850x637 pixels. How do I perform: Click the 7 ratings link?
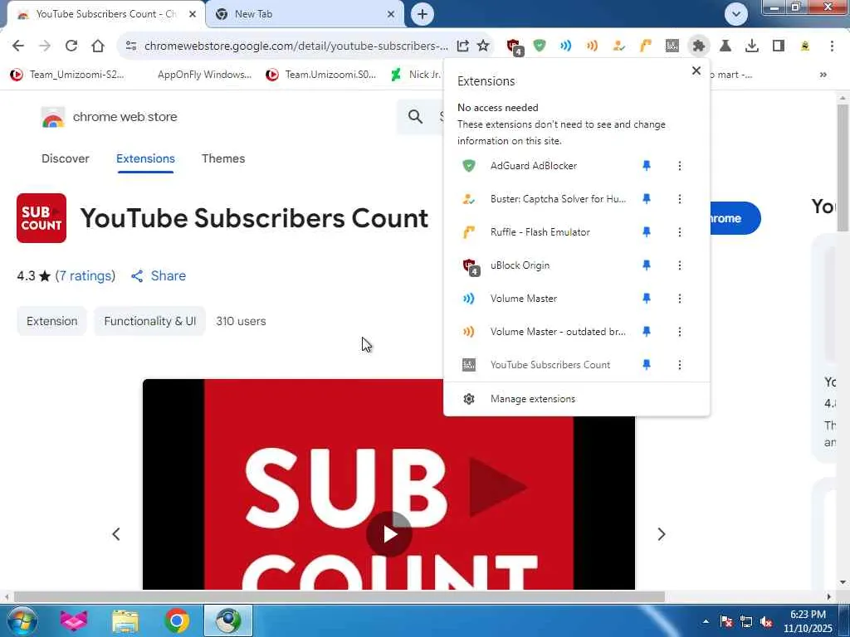(x=85, y=275)
